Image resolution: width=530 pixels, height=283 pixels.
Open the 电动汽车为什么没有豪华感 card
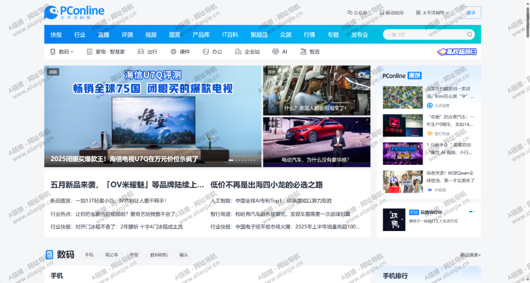click(x=317, y=142)
